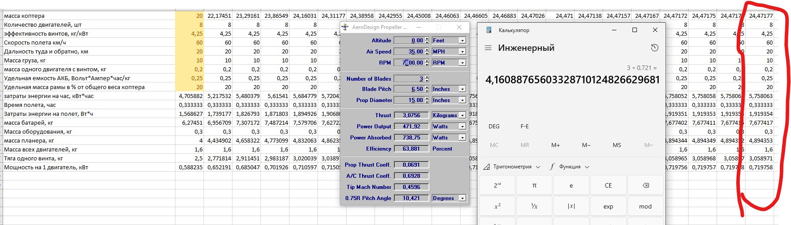This screenshot has height=225, width=791.
Task: Click the RPM value input field
Action: point(409,63)
